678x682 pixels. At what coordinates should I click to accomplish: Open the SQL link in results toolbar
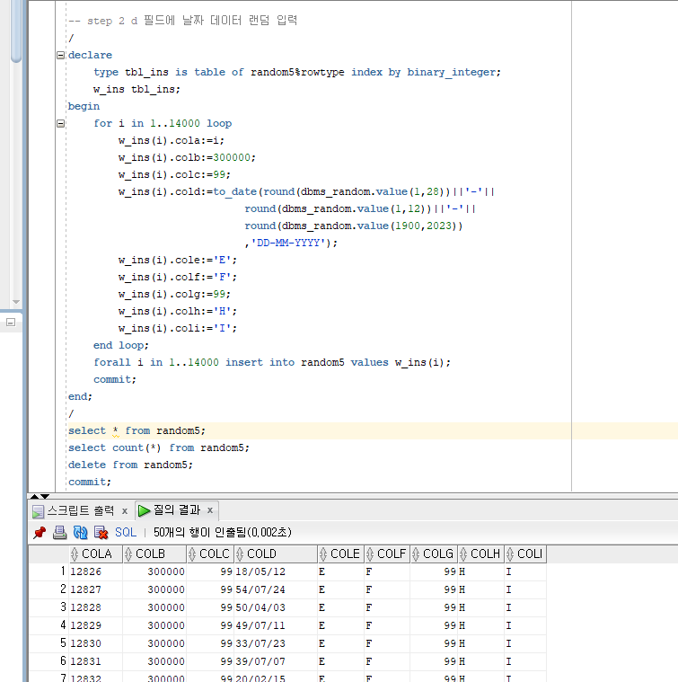coord(126,532)
